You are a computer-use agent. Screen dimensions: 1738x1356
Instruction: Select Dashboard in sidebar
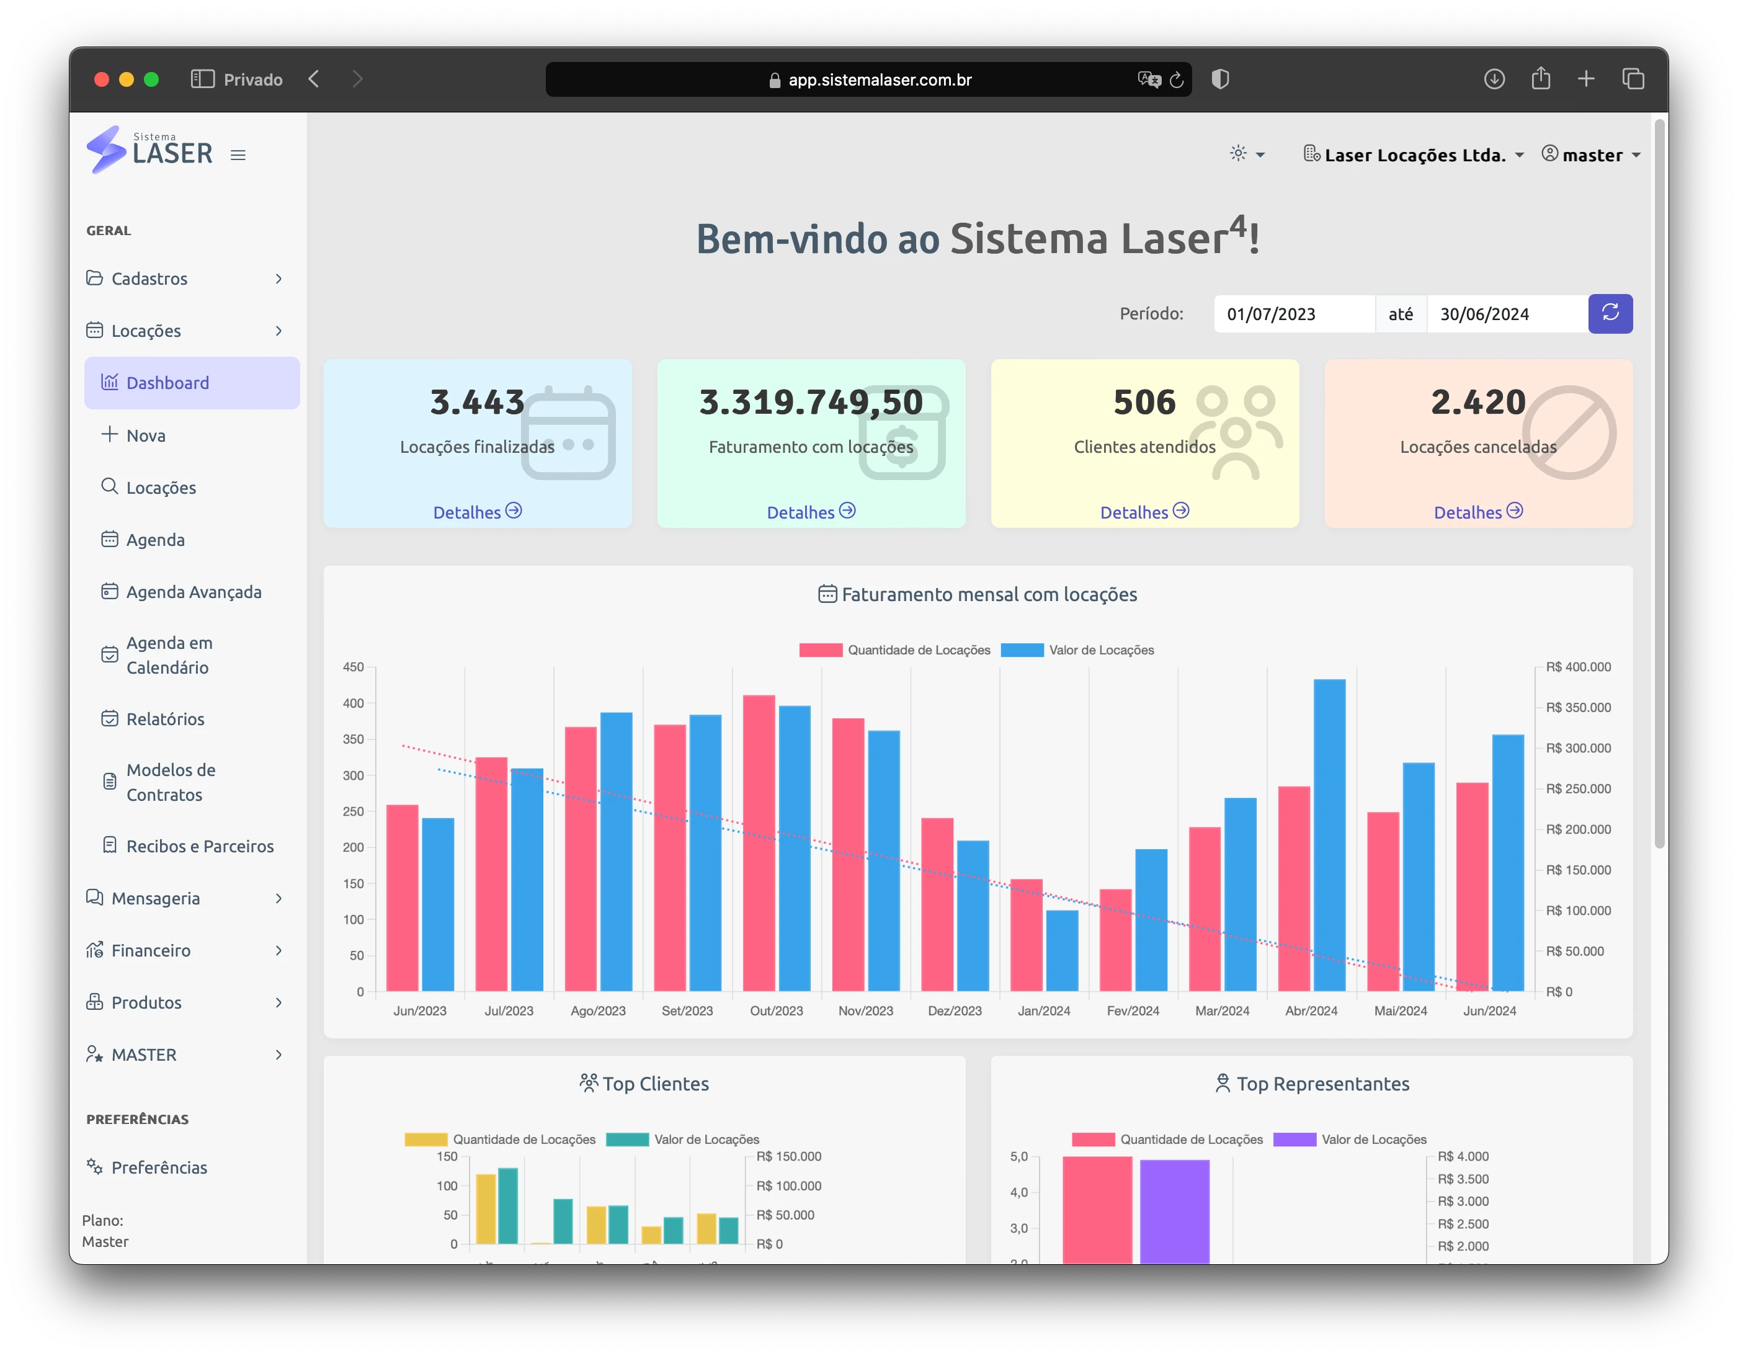(x=192, y=383)
